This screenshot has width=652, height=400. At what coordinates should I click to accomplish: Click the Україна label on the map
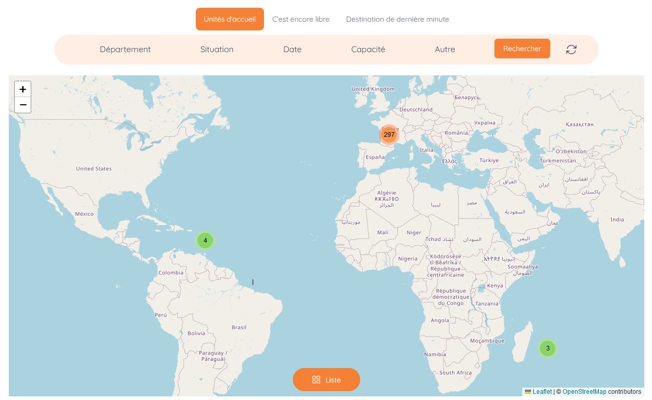pos(485,123)
